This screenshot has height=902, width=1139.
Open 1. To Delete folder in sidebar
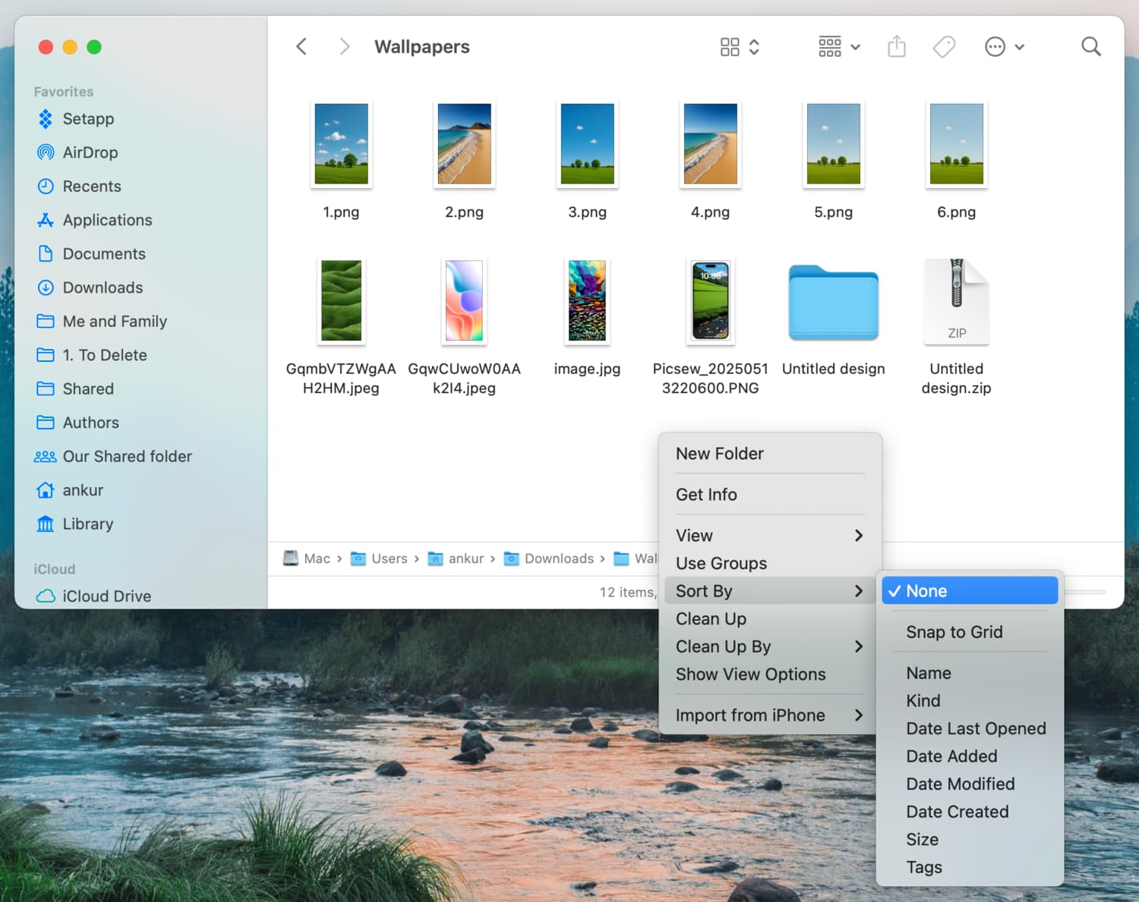[105, 355]
